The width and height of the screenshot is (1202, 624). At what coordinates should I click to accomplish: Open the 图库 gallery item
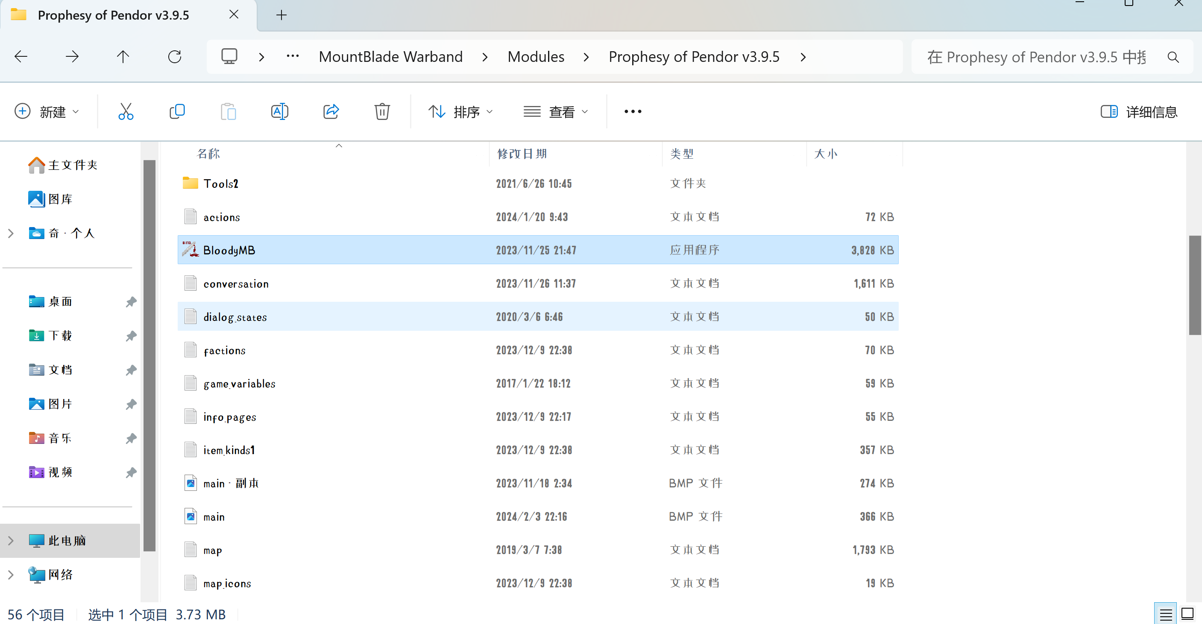[50, 199]
